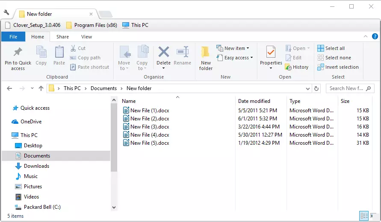The height and width of the screenshot is (222, 381).
Task: Open the Copy to dropdown
Action: [142, 58]
